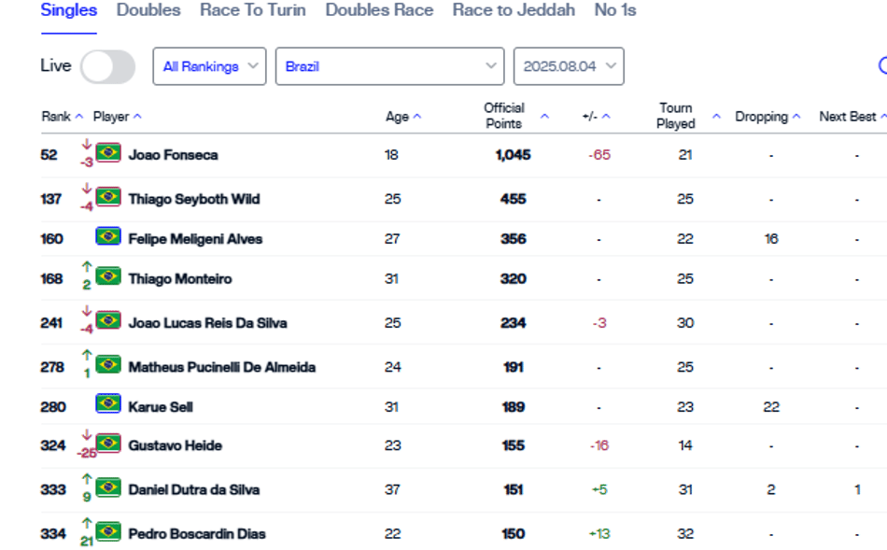Open the Race To Turin tab
The height and width of the screenshot is (550, 887).
point(253,10)
